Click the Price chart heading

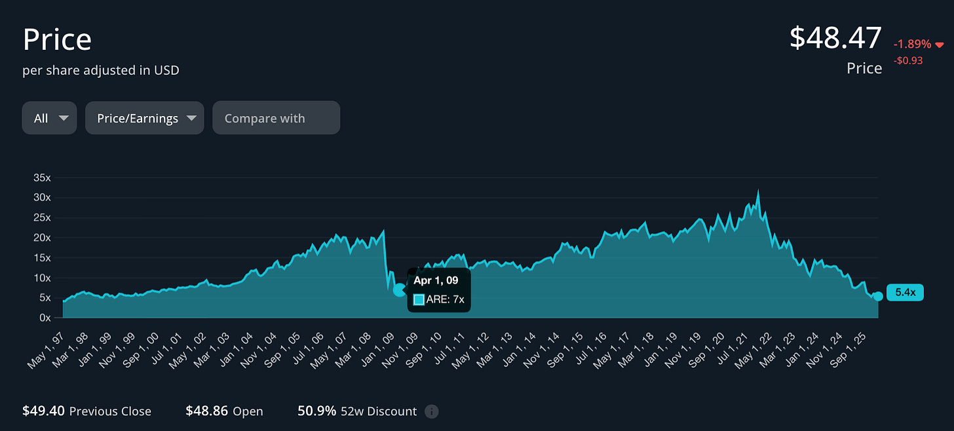click(57, 39)
